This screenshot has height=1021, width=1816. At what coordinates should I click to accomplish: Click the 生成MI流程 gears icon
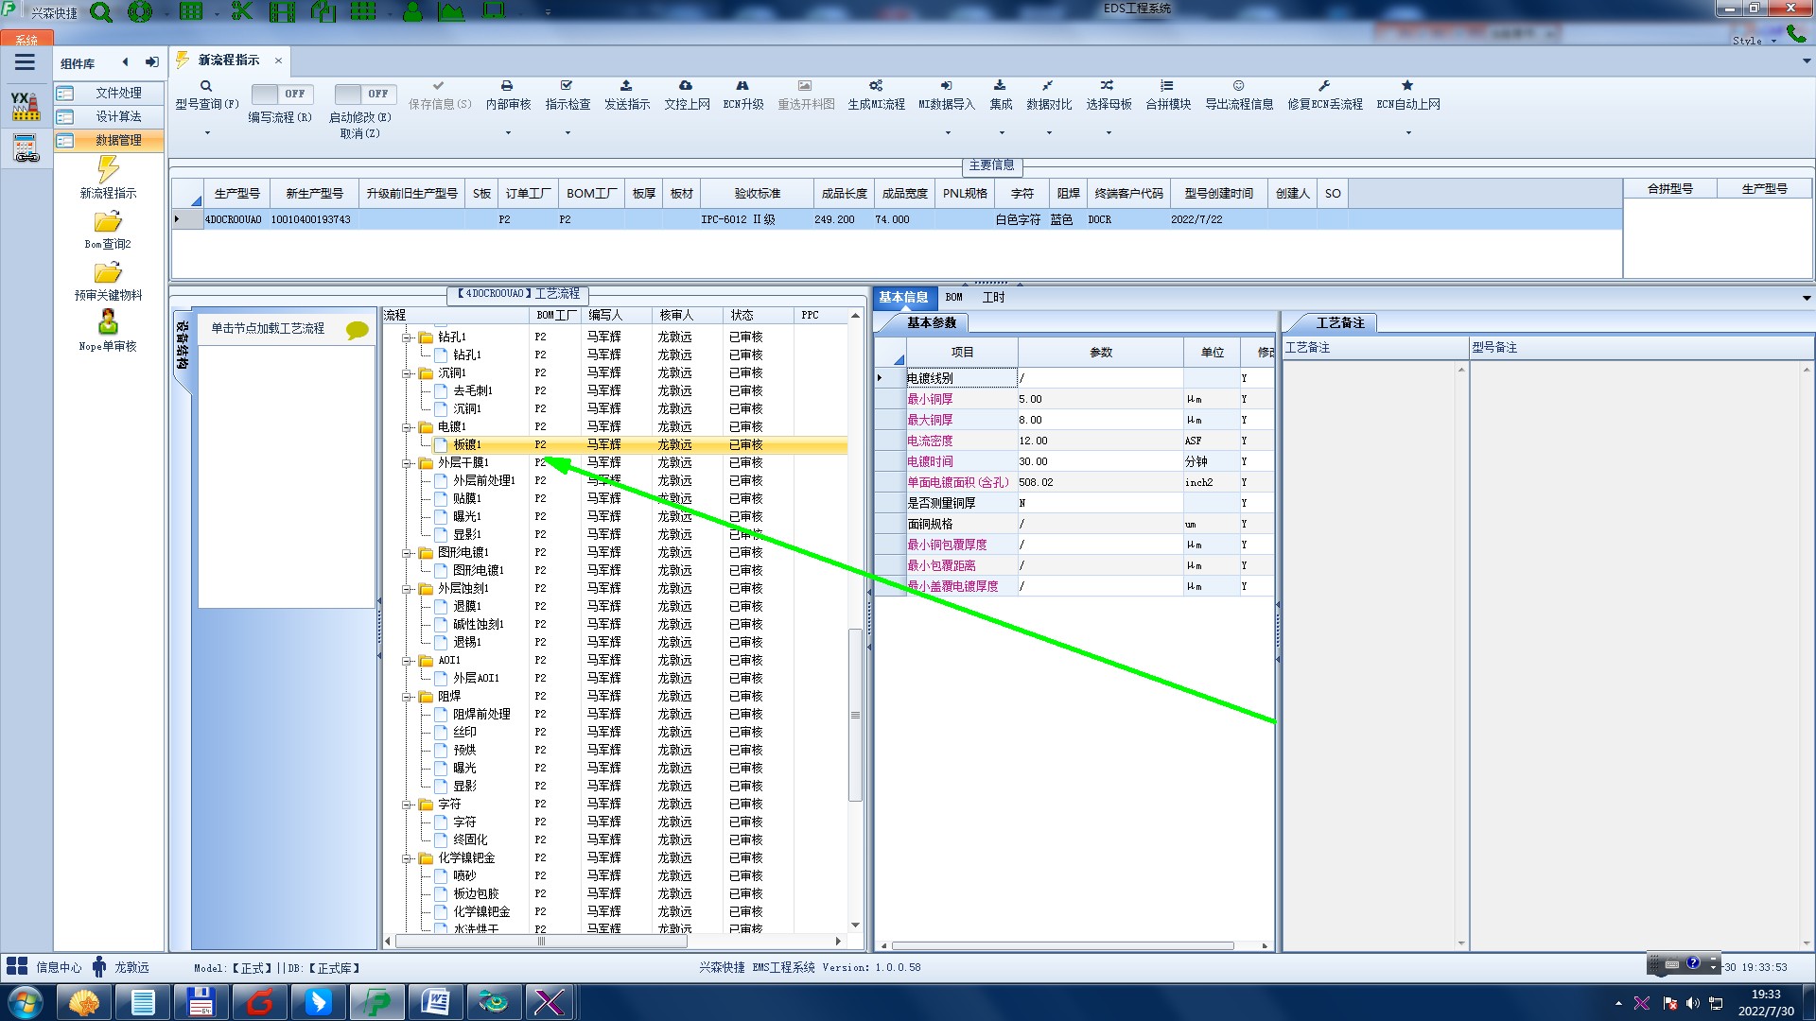(876, 86)
